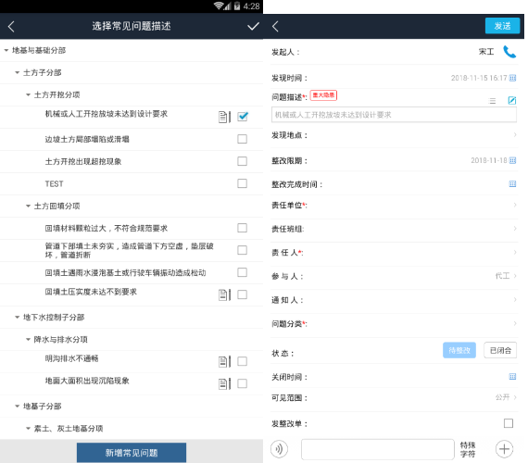Tap the 2018-11-18 deadline value
The width and height of the screenshot is (528, 463).
click(x=488, y=160)
